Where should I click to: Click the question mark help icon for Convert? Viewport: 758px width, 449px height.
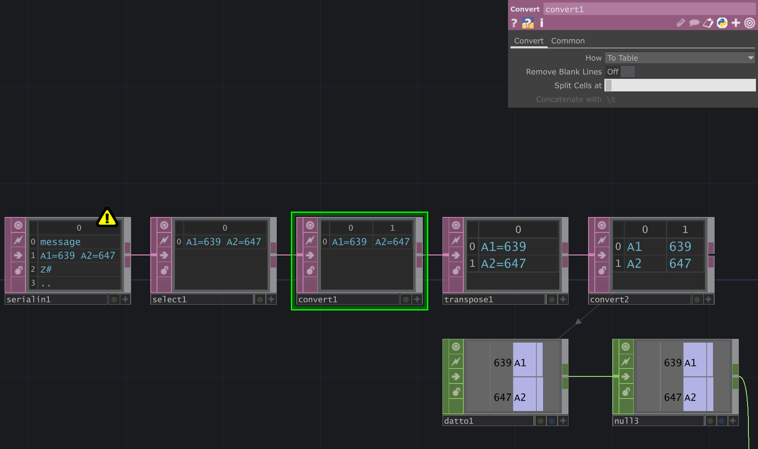(x=514, y=23)
